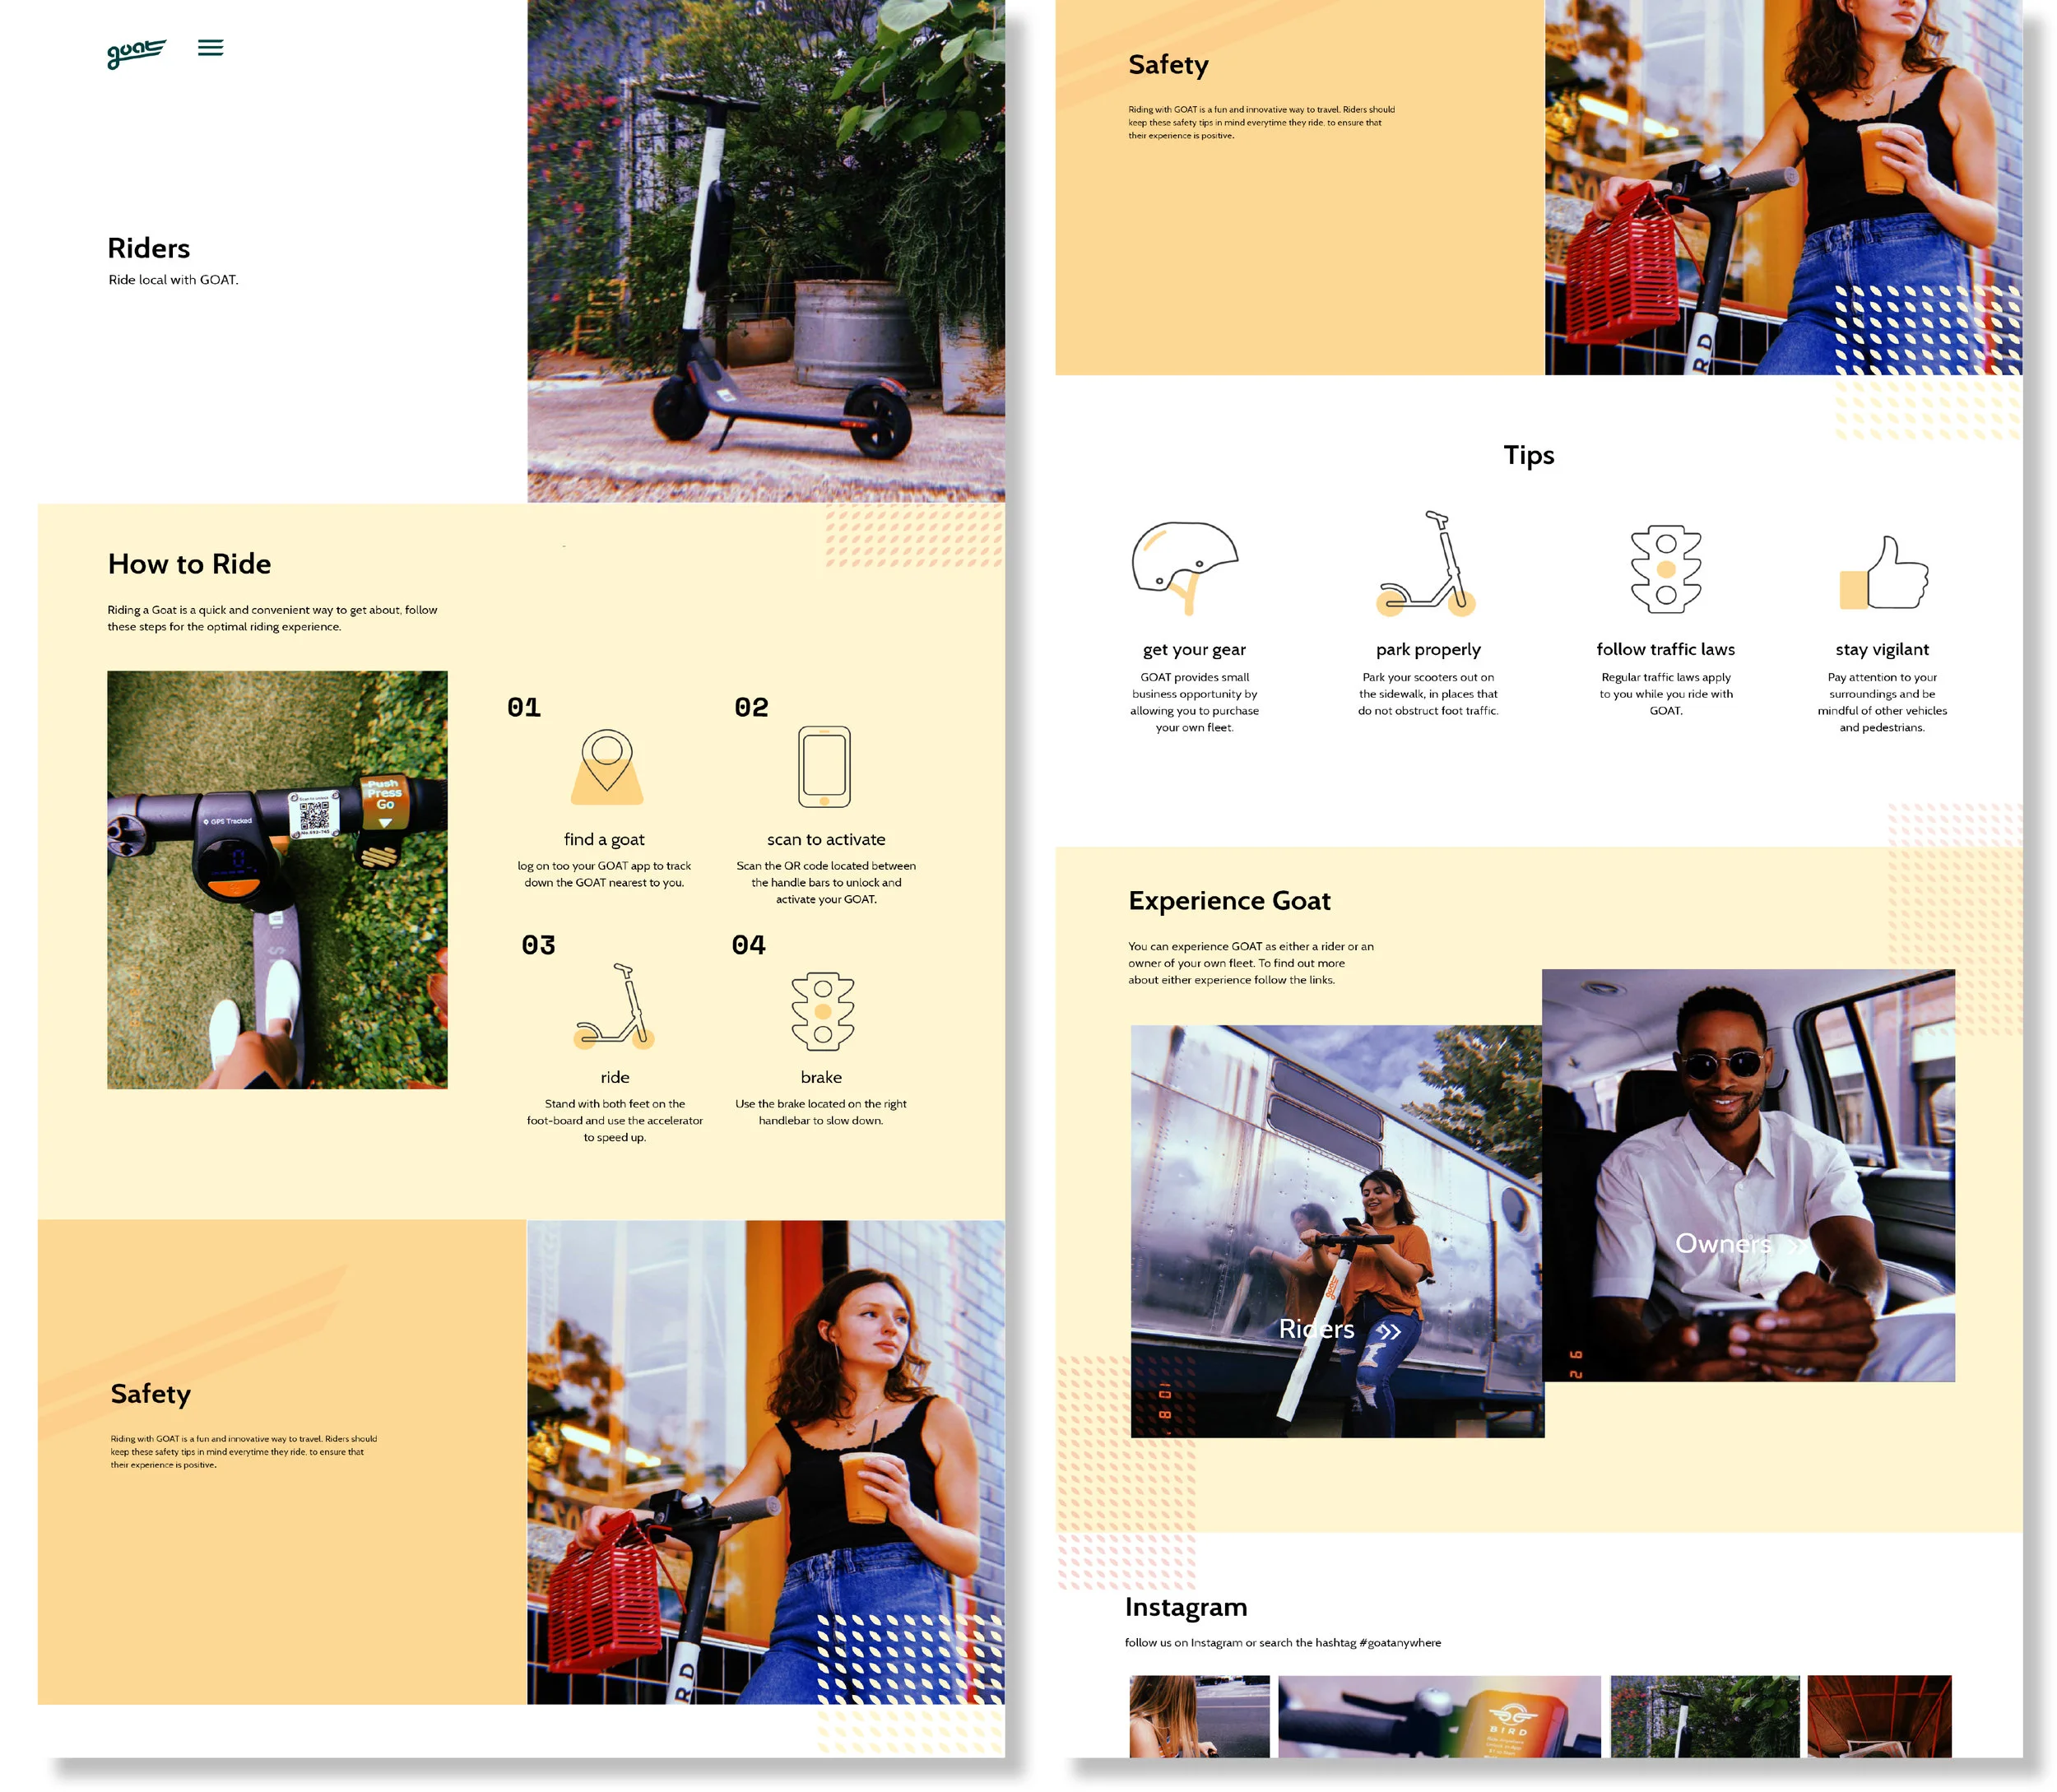This screenshot has height=1792, width=2057.
Task: Open first Instagram thumbnail of a woman
Action: pyautogui.click(x=1199, y=1716)
